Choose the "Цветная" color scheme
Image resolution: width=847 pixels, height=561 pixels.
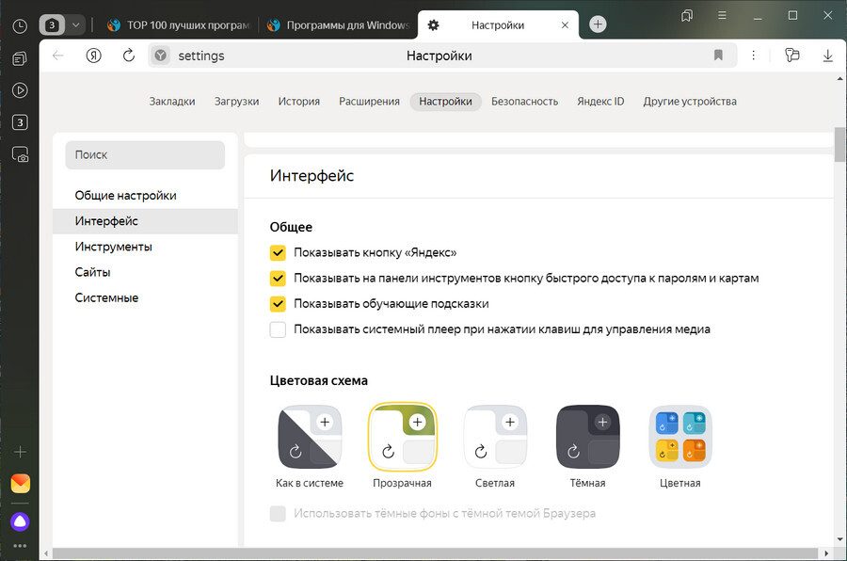[x=680, y=437]
